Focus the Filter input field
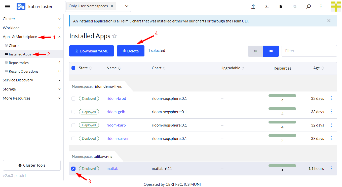 point(309,51)
